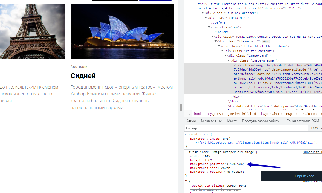Screen dimensions: 322x193
Task: Open the background-image URL link
Action: pyautogui.click(x=254, y=142)
